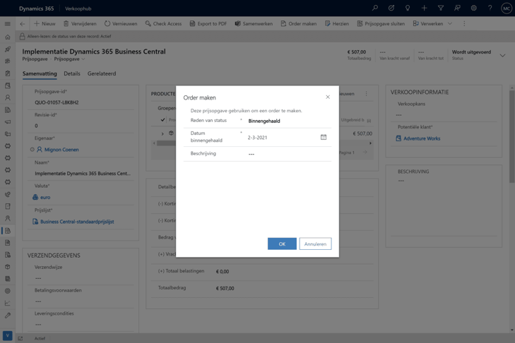Open the calendar date picker icon
This screenshot has width=515, height=343.
324,137
